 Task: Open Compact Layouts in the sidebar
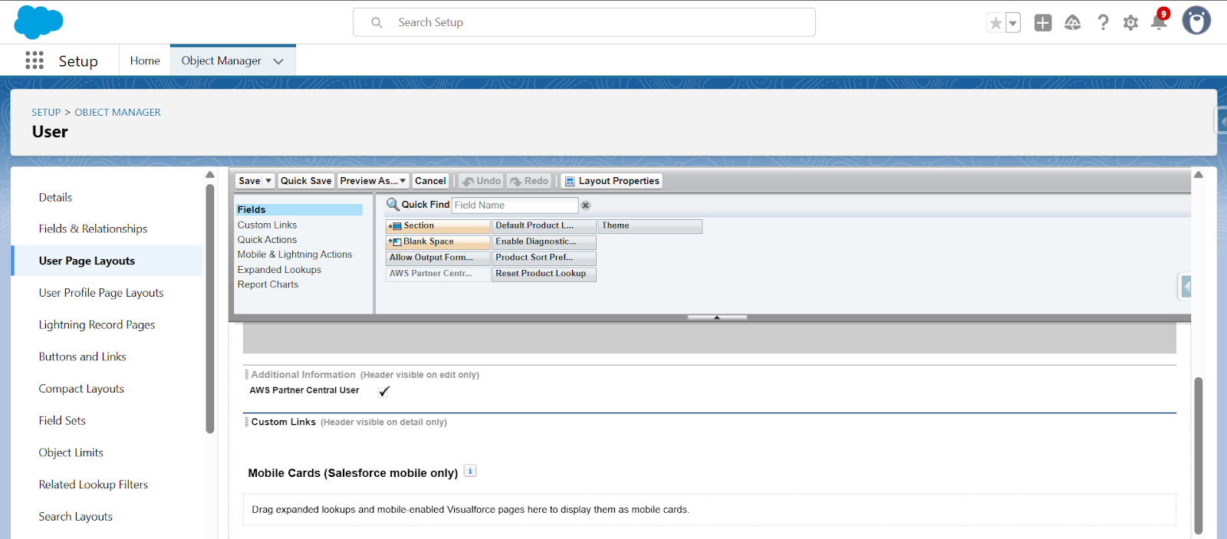click(x=81, y=389)
